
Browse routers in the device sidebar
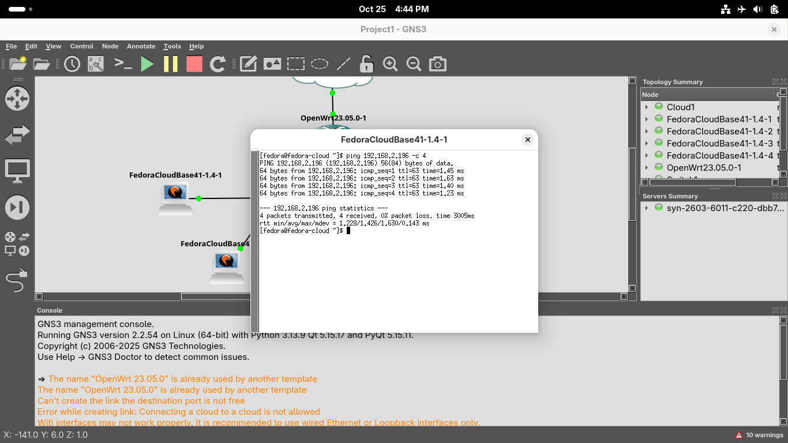pos(17,99)
